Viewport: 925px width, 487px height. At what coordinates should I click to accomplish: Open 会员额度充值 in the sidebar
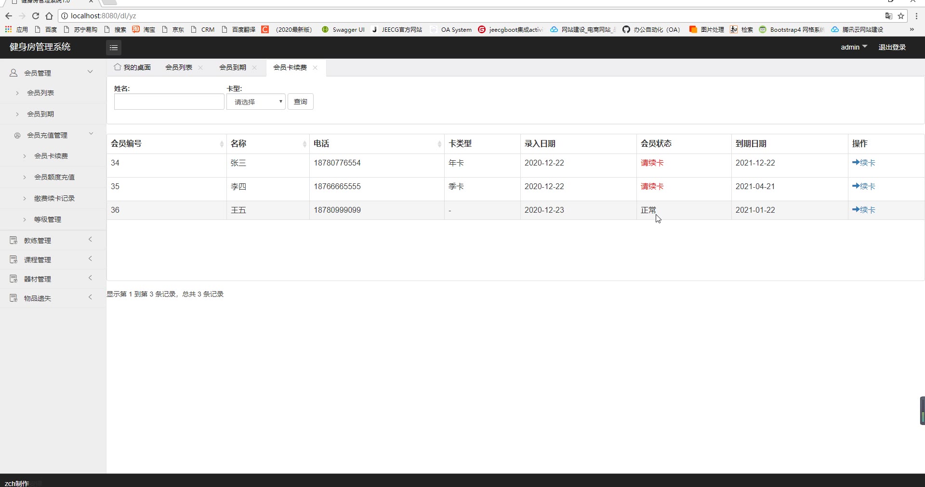pyautogui.click(x=54, y=177)
